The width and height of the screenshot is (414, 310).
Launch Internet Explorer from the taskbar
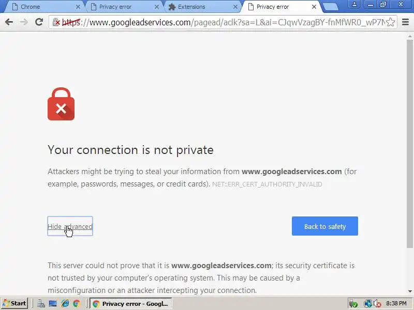click(65, 304)
